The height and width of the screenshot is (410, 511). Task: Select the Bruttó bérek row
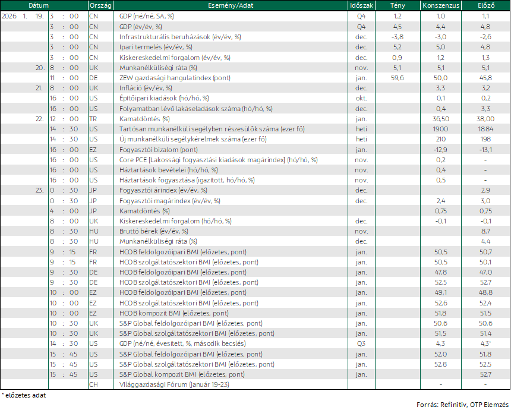[255, 231]
